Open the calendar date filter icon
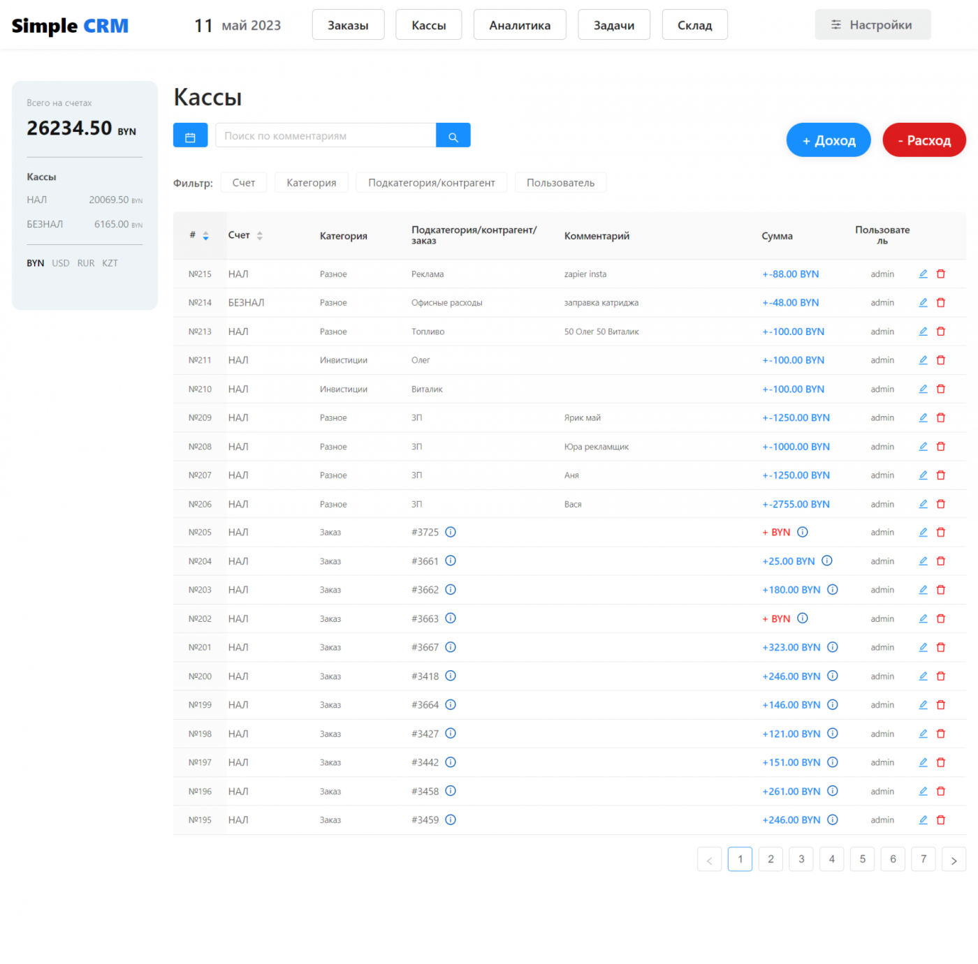Screen dimensions: 978x964 [190, 135]
